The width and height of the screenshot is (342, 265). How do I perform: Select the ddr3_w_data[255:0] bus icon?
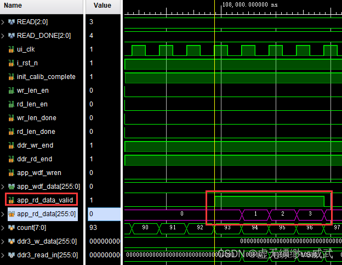point(11,241)
